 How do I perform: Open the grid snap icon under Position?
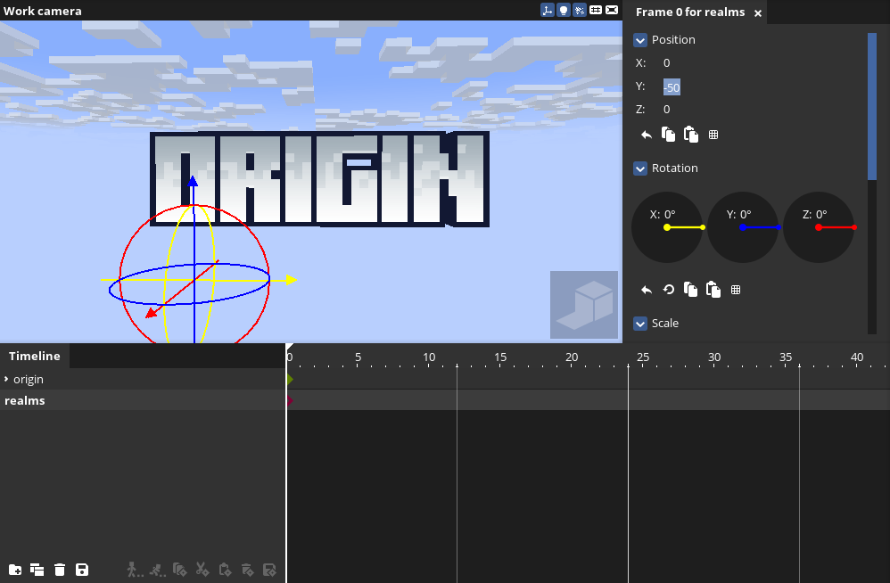[x=713, y=135]
